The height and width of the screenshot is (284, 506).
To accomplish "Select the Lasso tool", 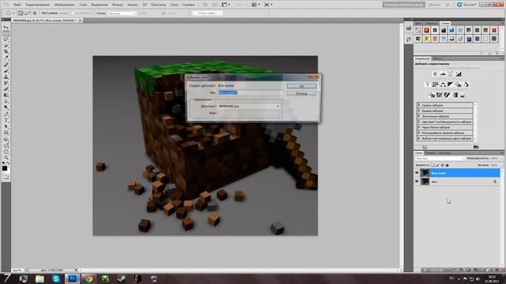I will click(x=6, y=39).
